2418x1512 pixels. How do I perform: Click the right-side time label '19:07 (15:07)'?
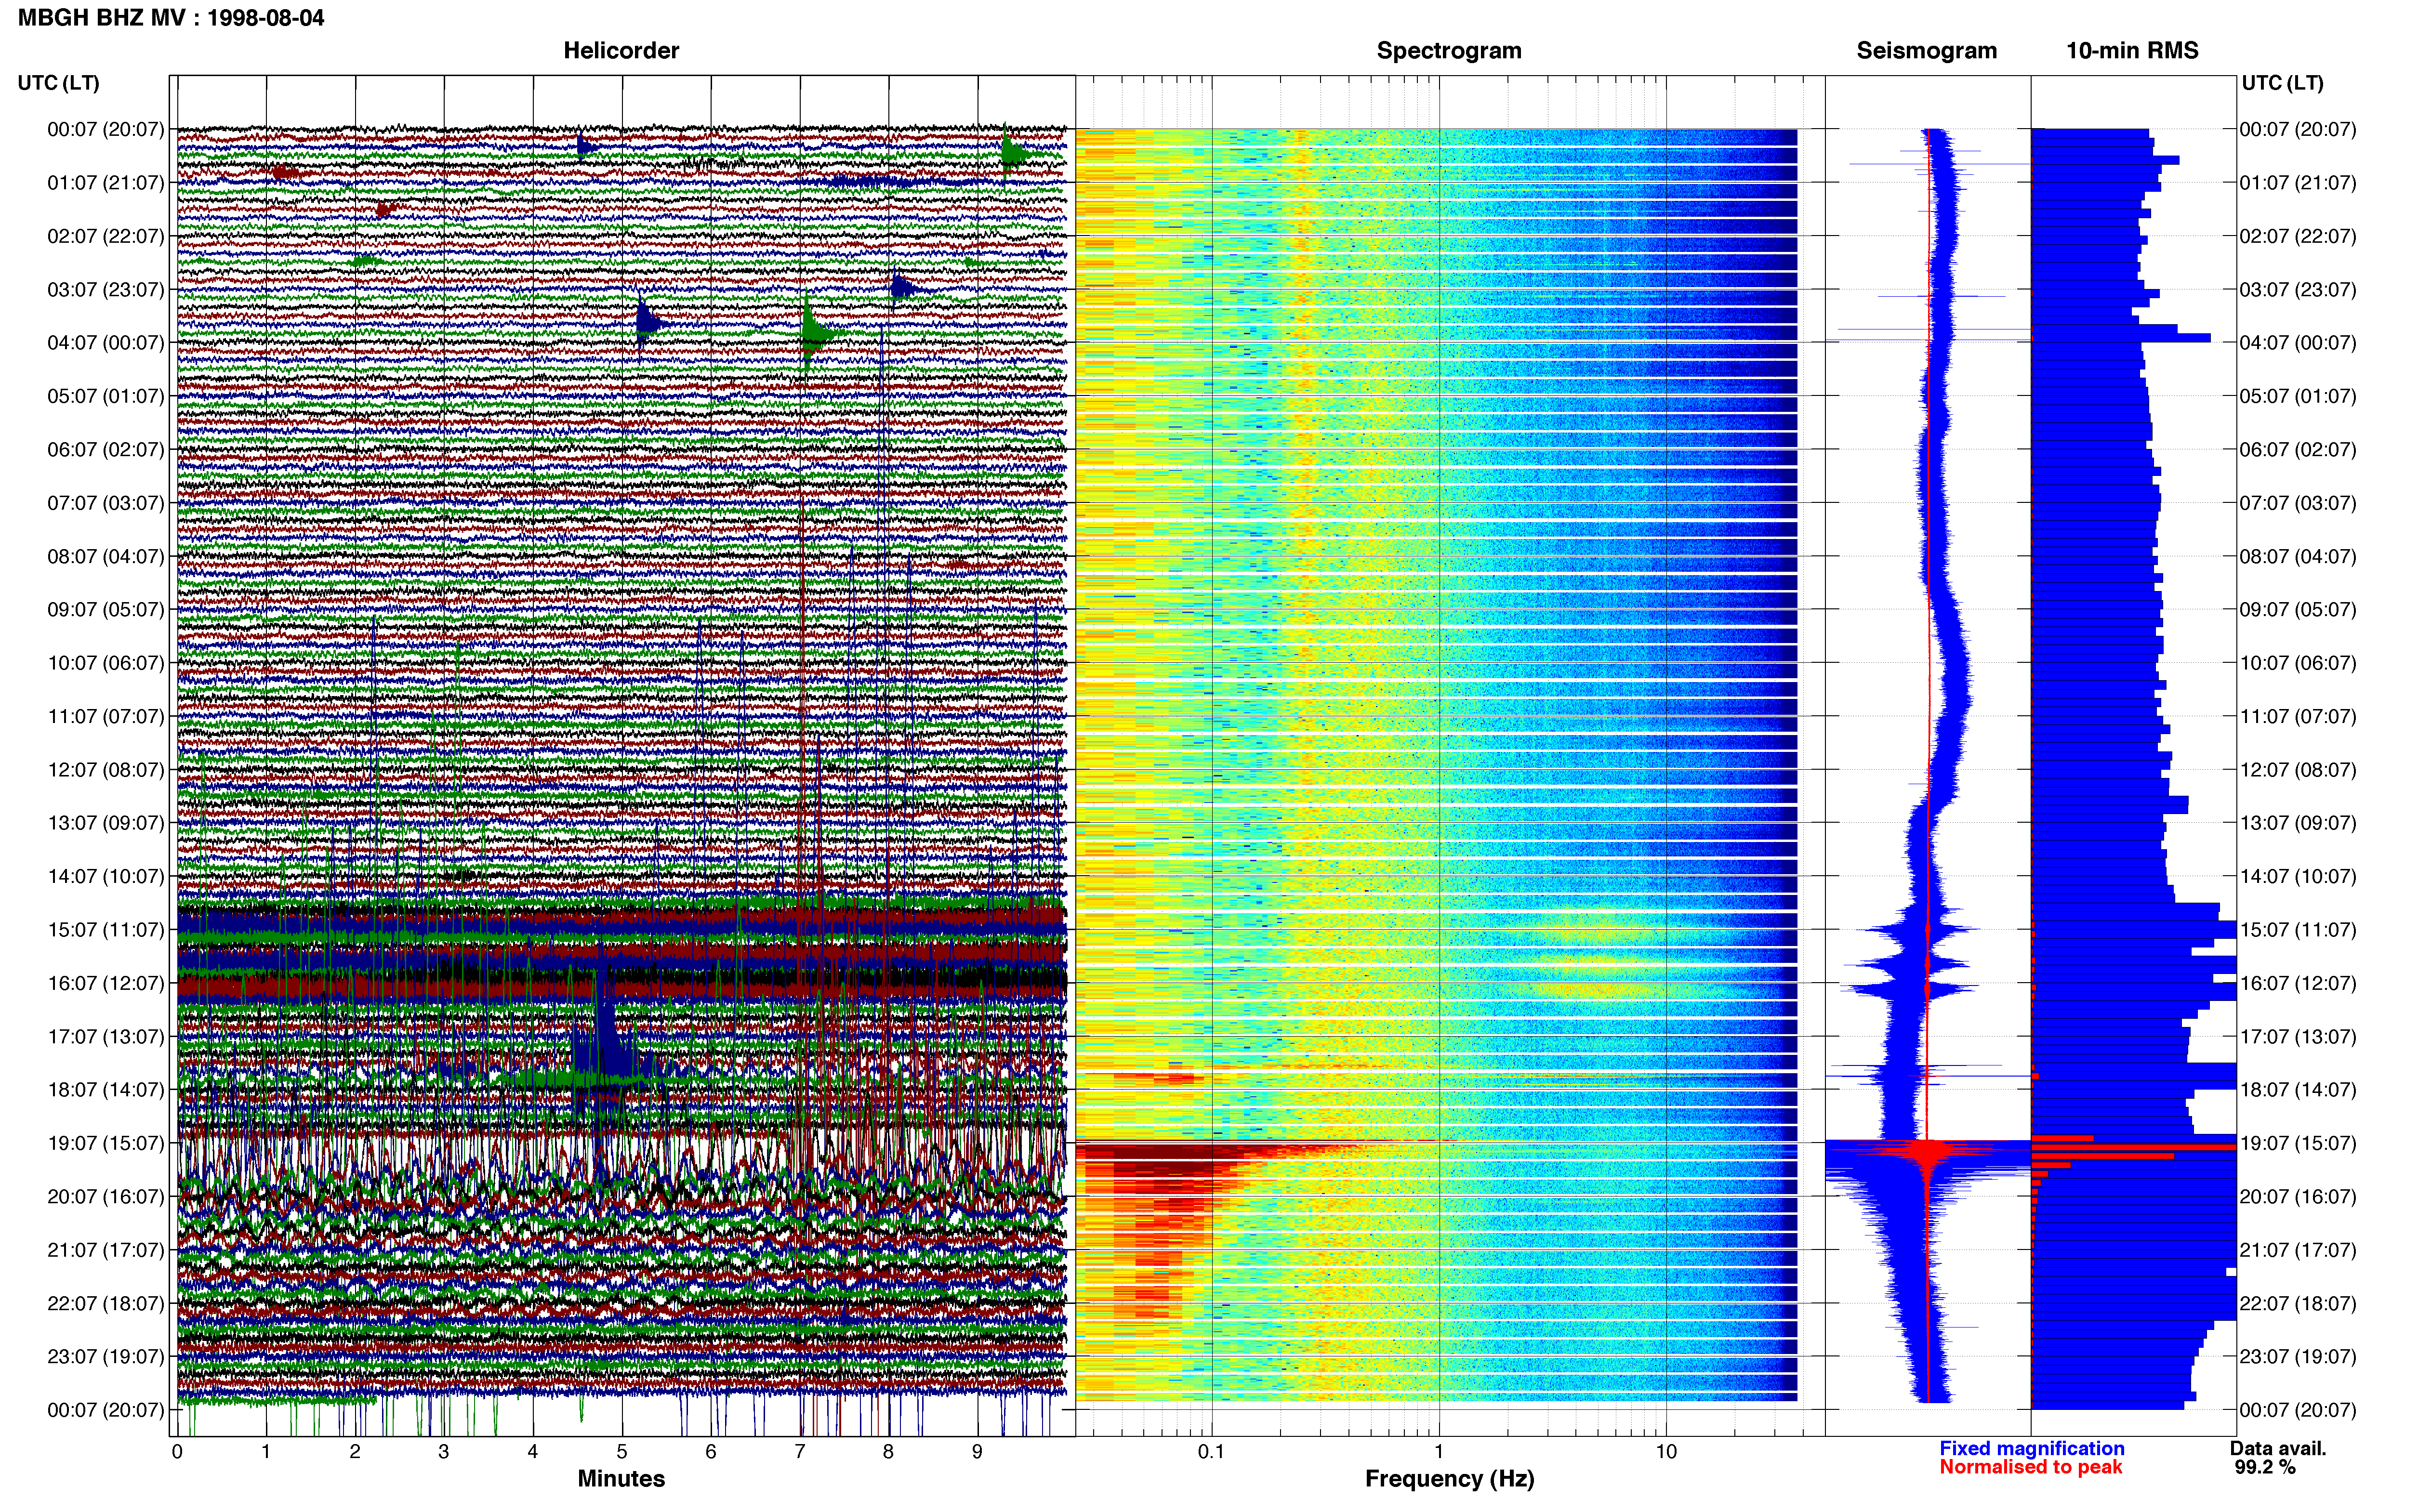coord(2298,1143)
